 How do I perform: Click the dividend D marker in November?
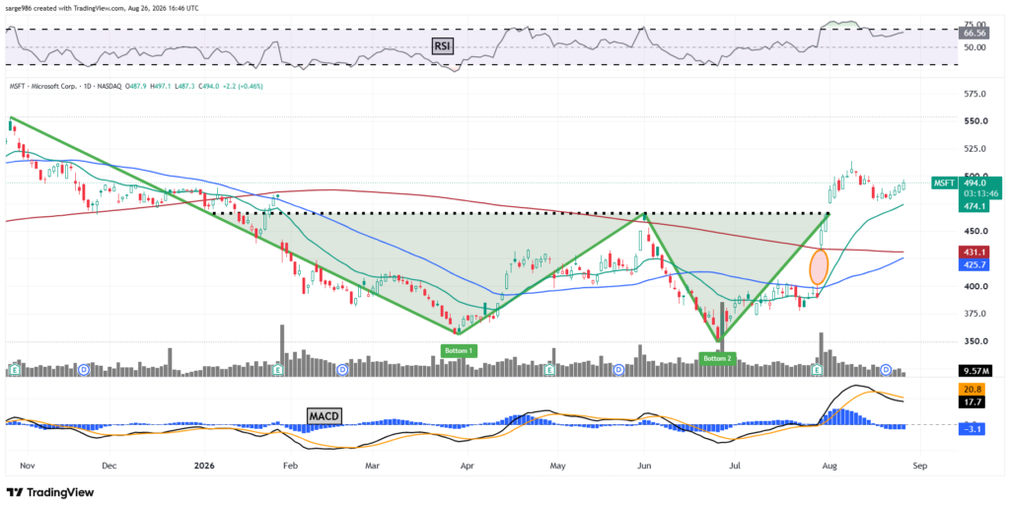(x=83, y=370)
